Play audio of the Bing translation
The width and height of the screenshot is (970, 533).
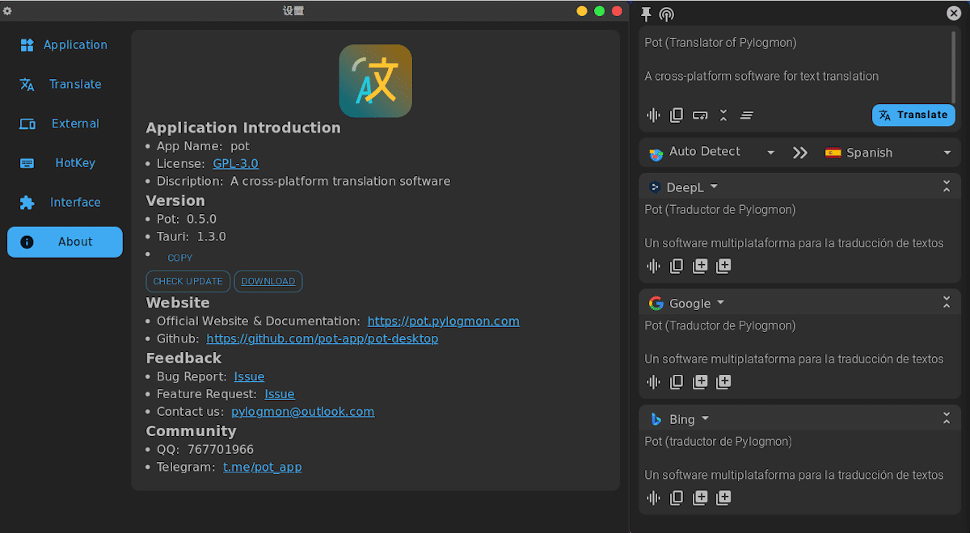pos(653,497)
